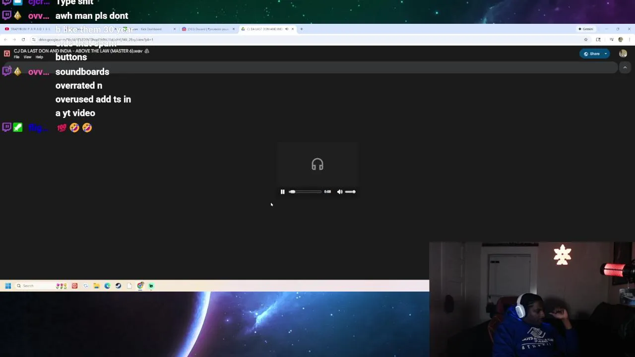Open the red power app on taskbar
This screenshot has height=357, width=635.
(x=74, y=286)
